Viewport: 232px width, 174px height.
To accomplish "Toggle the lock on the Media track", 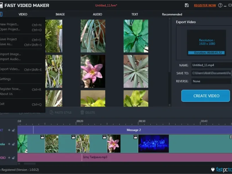I will tap(13, 144).
